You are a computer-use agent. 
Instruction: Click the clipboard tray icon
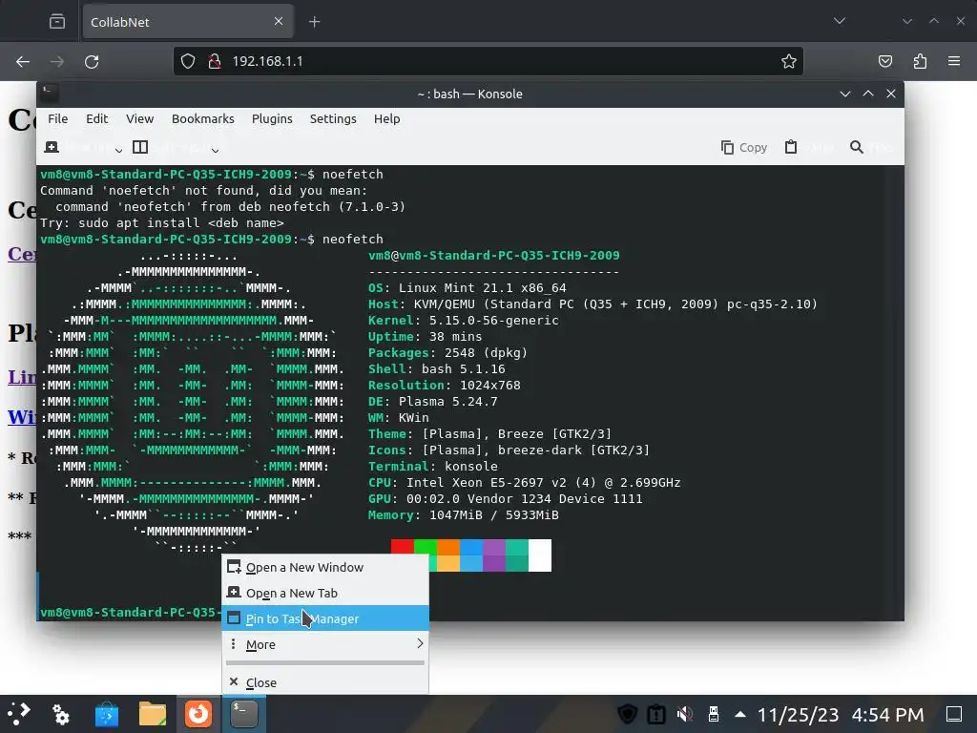click(x=656, y=714)
